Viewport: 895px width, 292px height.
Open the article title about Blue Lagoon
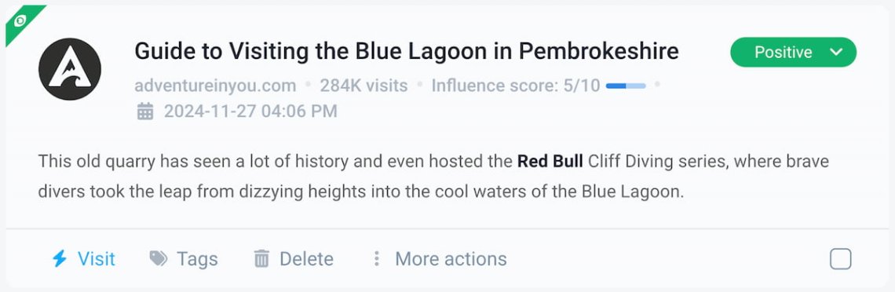[x=407, y=51]
